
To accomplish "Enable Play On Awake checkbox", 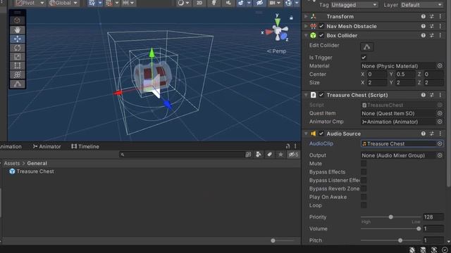I will [364, 197].
